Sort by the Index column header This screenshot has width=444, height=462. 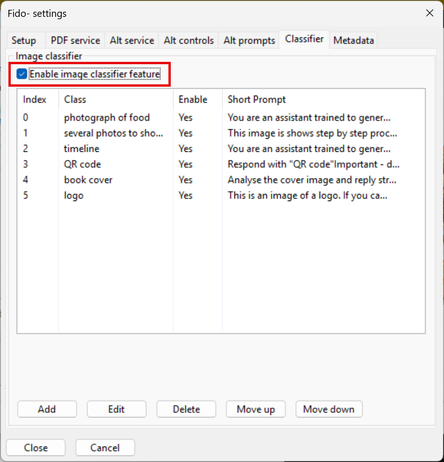pos(38,100)
